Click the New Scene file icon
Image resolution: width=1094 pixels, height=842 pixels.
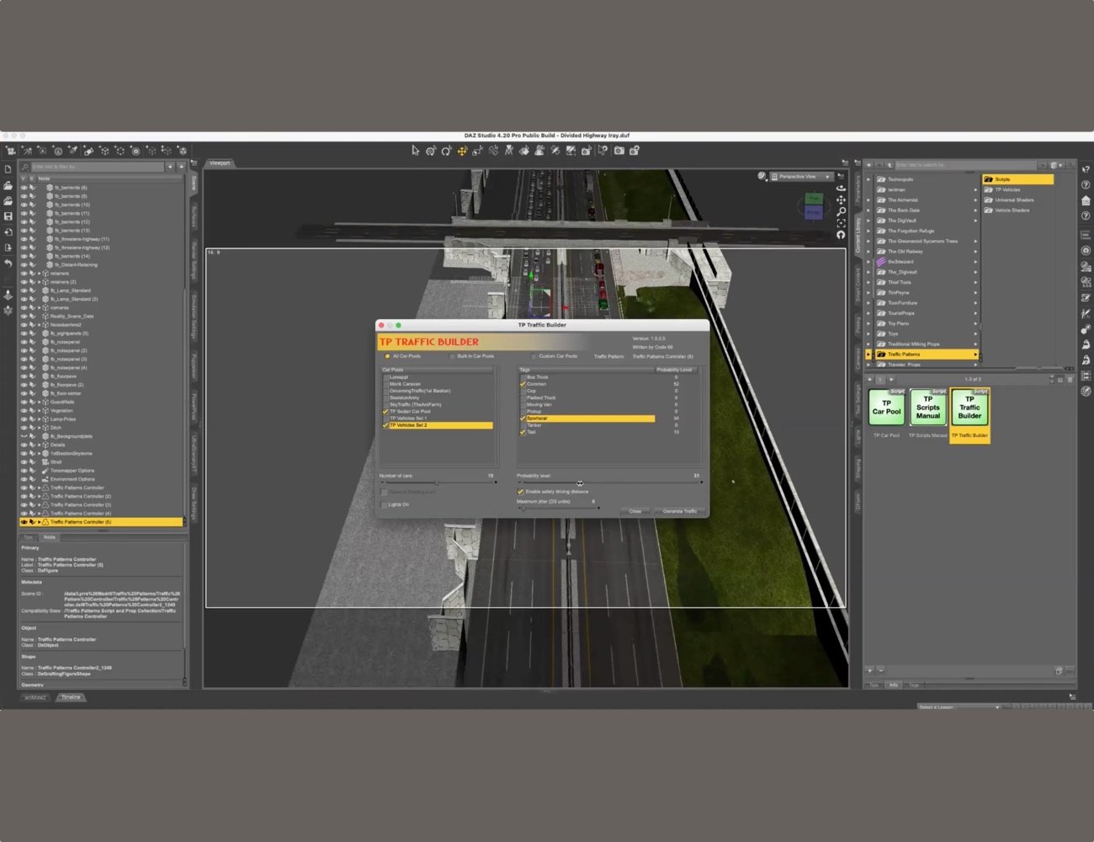point(8,169)
